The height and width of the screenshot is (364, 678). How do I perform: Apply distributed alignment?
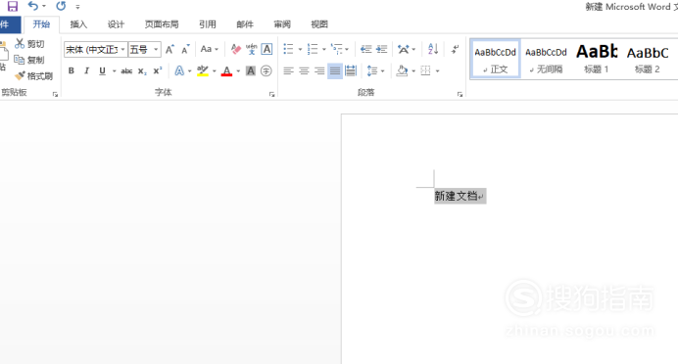point(351,70)
